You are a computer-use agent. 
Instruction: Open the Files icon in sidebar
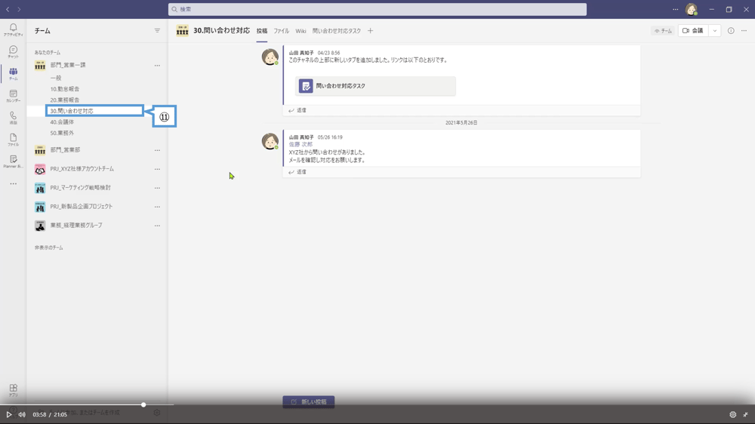13,140
